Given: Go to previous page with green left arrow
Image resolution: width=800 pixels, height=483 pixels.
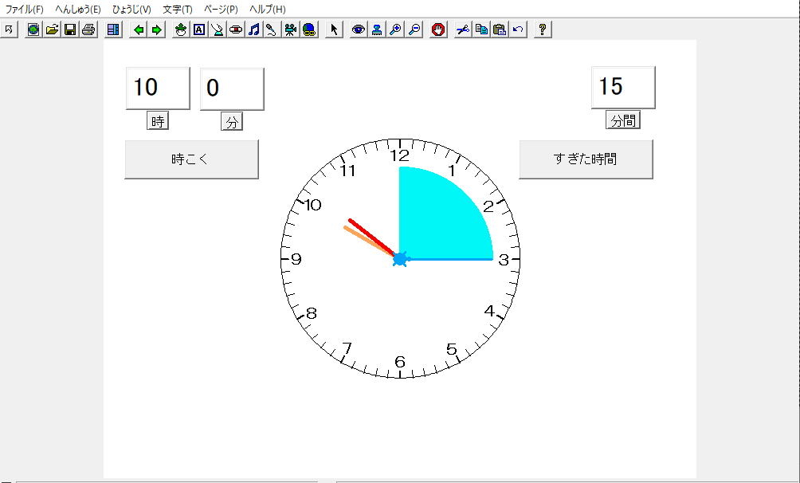Looking at the screenshot, I should tap(139, 29).
